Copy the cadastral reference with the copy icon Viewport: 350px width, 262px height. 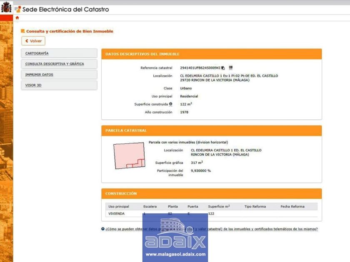[x=223, y=68]
